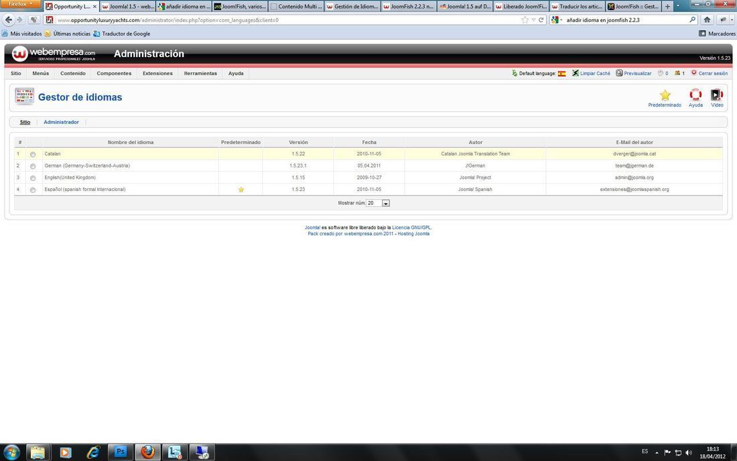Open the Ayuda lifebuoy help icon

click(695, 95)
